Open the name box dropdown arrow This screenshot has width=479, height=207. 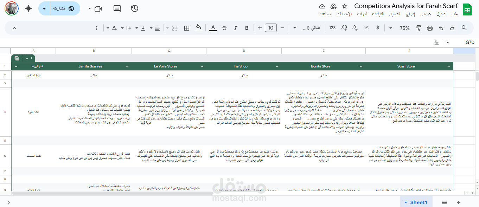pos(448,43)
